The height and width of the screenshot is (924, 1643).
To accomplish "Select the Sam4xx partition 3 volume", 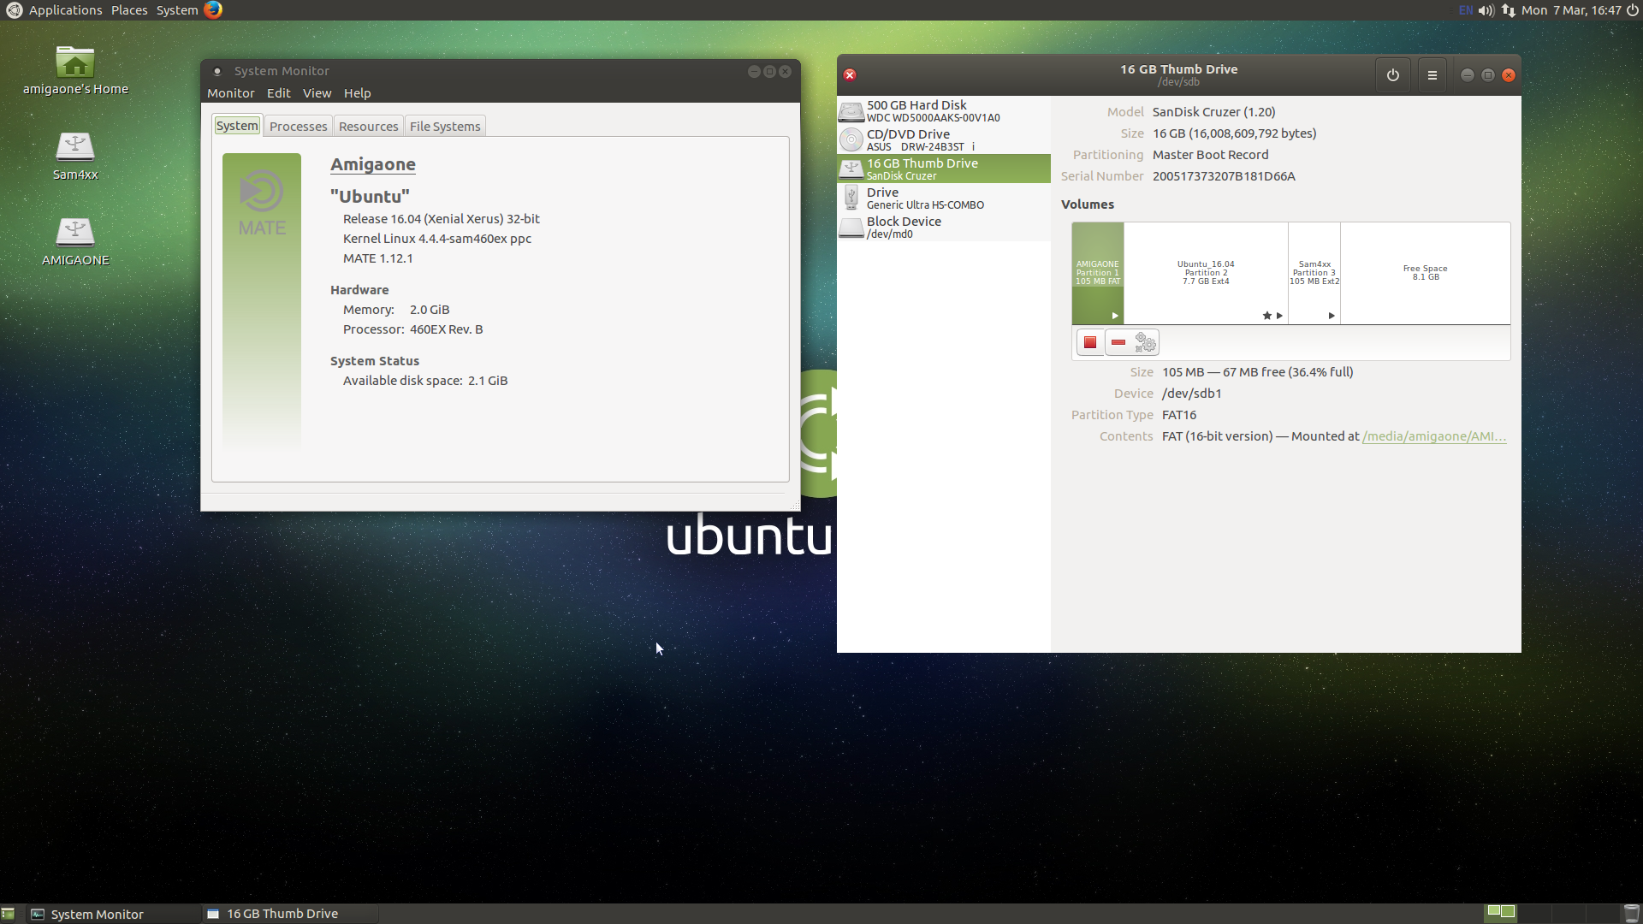I will (1314, 273).
